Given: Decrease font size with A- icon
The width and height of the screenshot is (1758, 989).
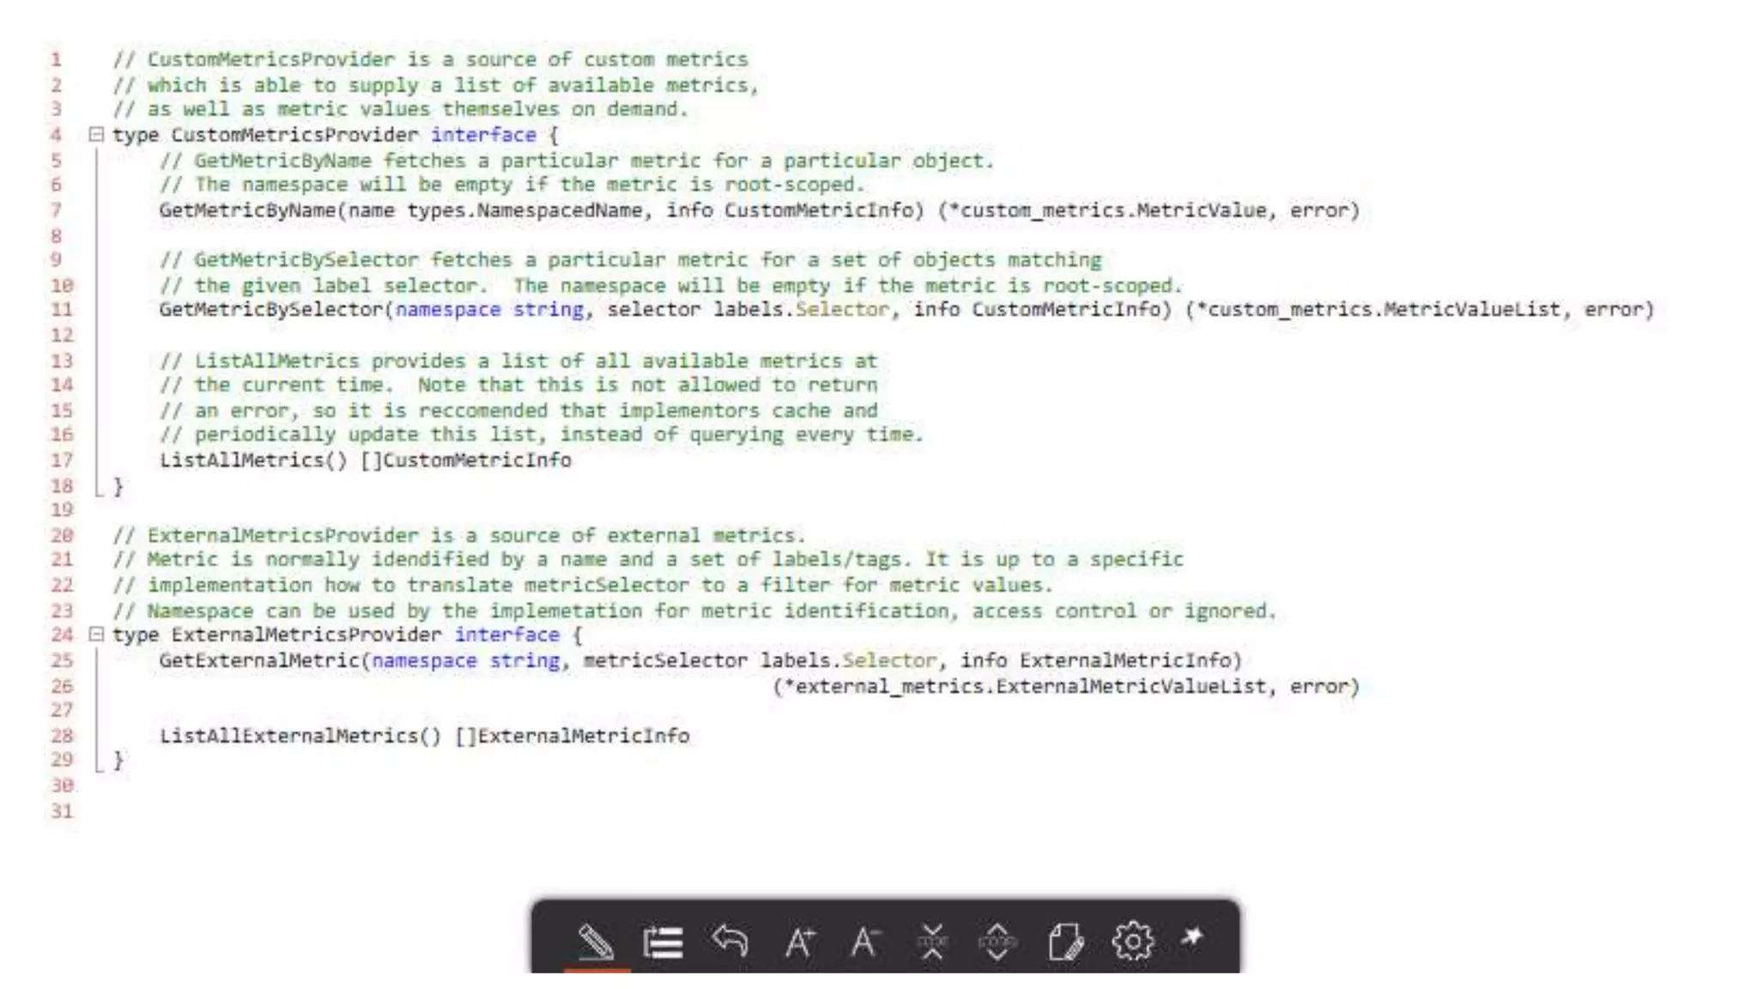Looking at the screenshot, I should tap(865, 942).
